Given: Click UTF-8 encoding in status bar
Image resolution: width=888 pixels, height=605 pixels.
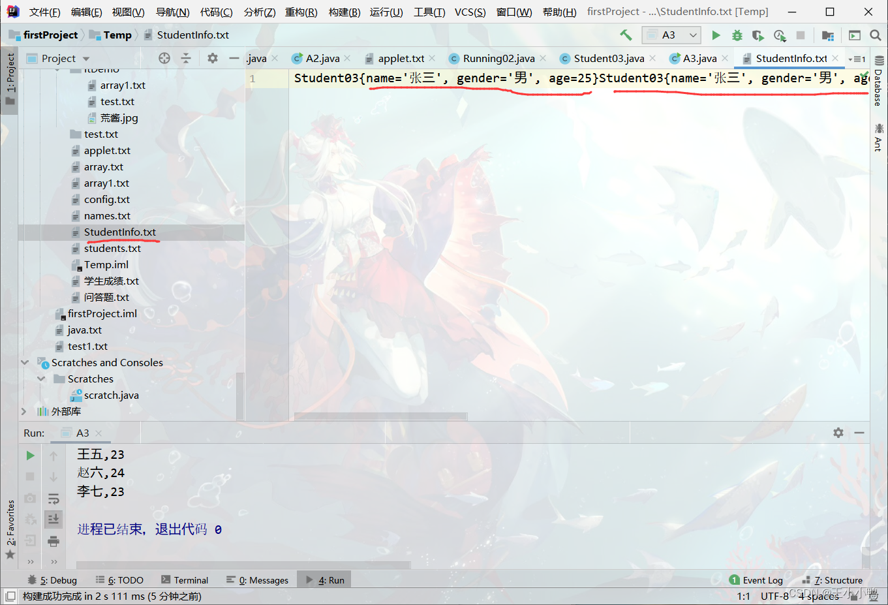Looking at the screenshot, I should [x=774, y=596].
